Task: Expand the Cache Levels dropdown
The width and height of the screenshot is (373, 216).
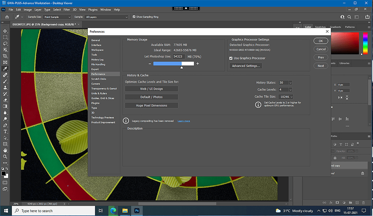Action: pyautogui.click(x=290, y=90)
